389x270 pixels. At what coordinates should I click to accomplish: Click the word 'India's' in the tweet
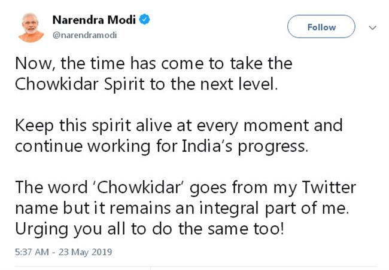207,146
